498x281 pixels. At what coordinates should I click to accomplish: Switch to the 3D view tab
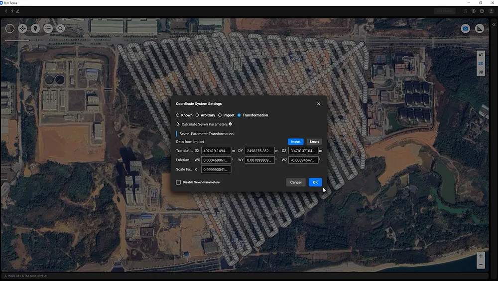(x=481, y=72)
